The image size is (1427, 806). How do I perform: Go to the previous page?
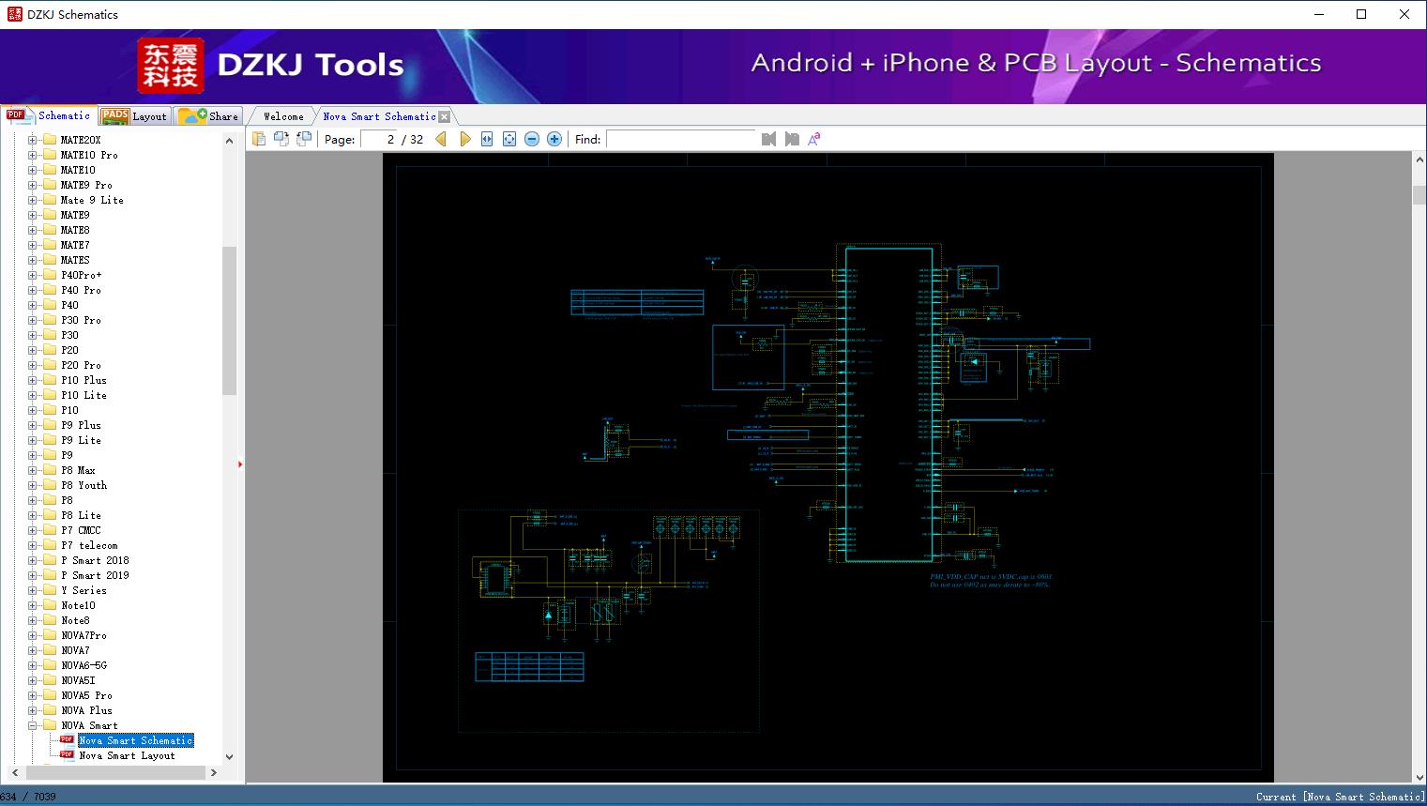[x=441, y=139]
